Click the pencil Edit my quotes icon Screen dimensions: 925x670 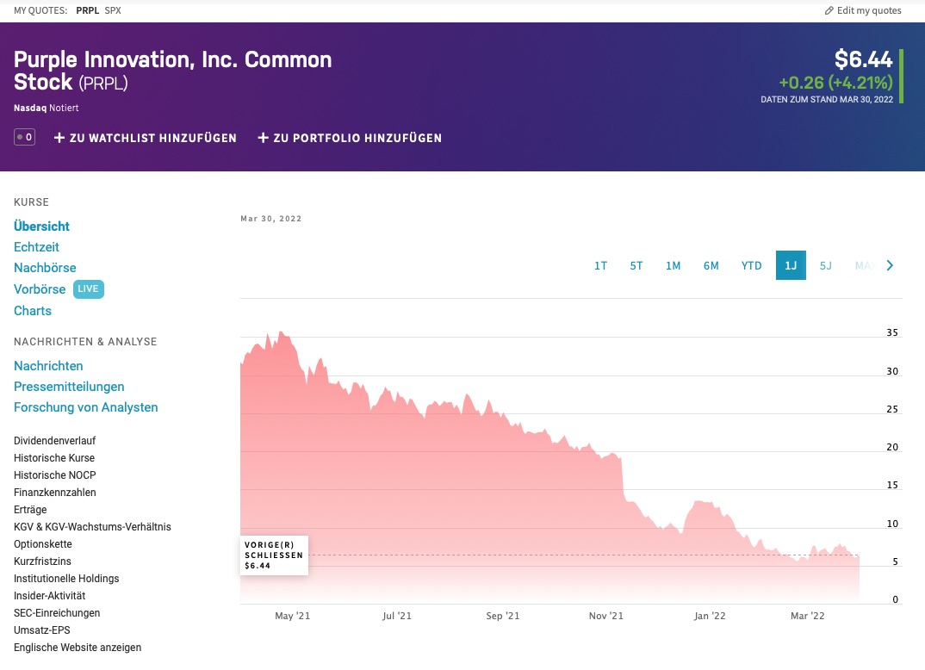(x=829, y=11)
